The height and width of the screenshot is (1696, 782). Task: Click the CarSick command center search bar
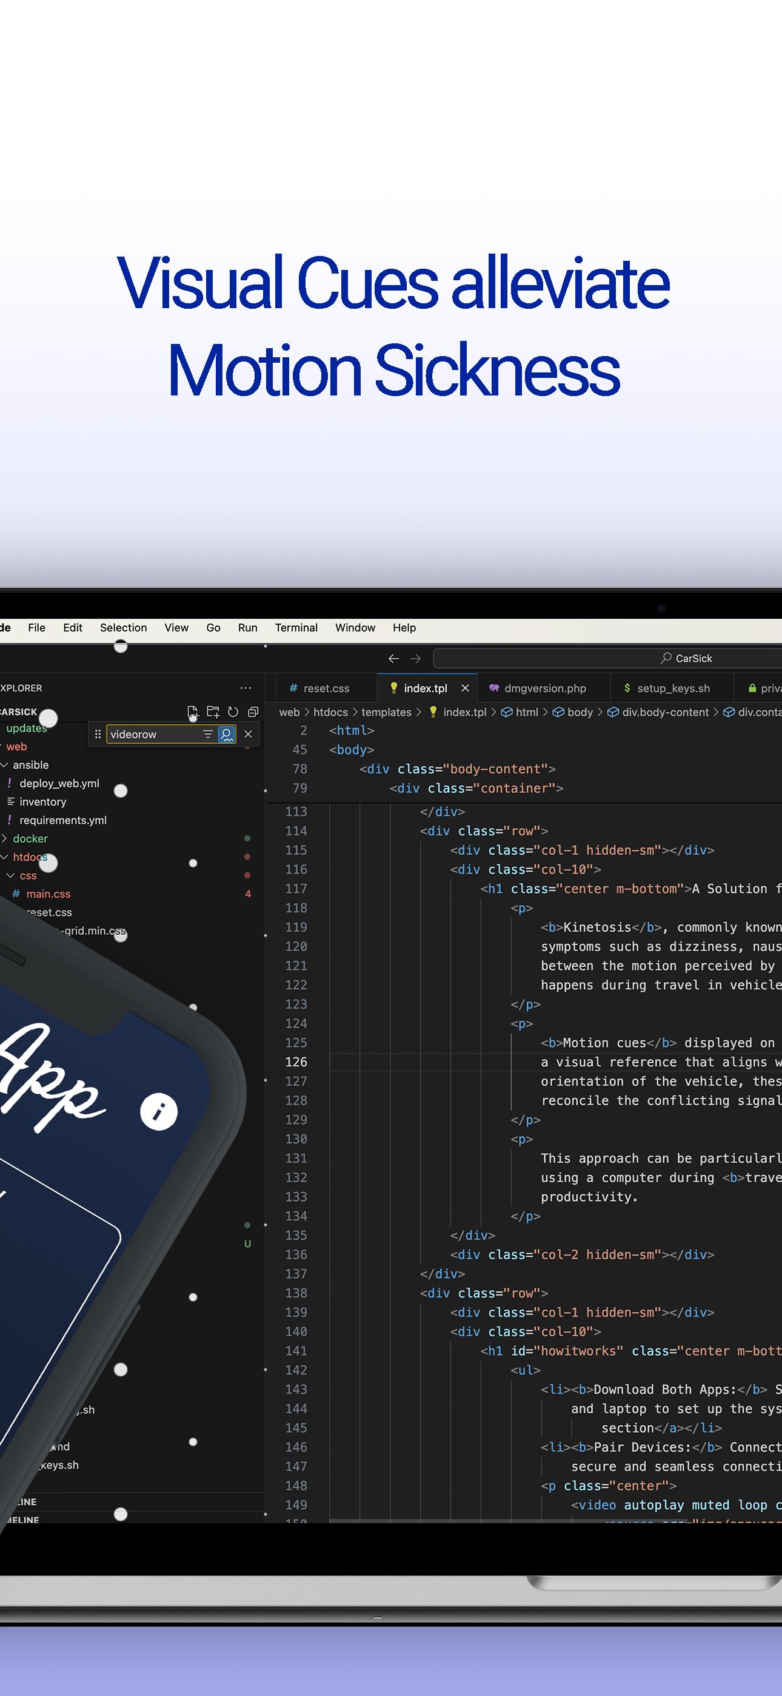[x=607, y=658]
